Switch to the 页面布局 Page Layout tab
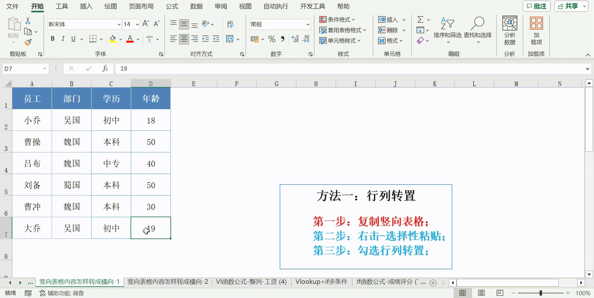594x298 pixels. pyautogui.click(x=141, y=6)
